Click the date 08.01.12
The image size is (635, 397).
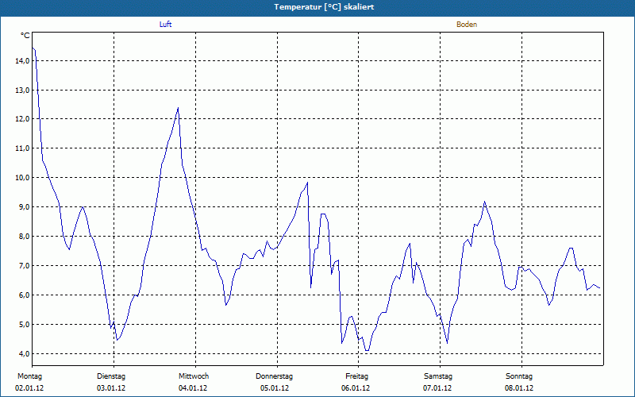pyautogui.click(x=519, y=388)
